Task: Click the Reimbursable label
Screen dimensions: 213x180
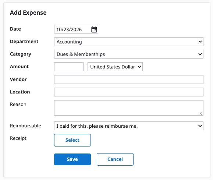Action: [25, 126]
